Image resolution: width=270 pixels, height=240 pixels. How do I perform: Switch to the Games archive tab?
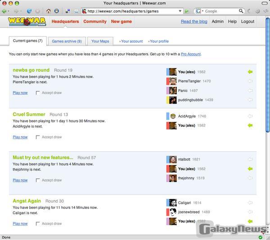click(x=67, y=41)
